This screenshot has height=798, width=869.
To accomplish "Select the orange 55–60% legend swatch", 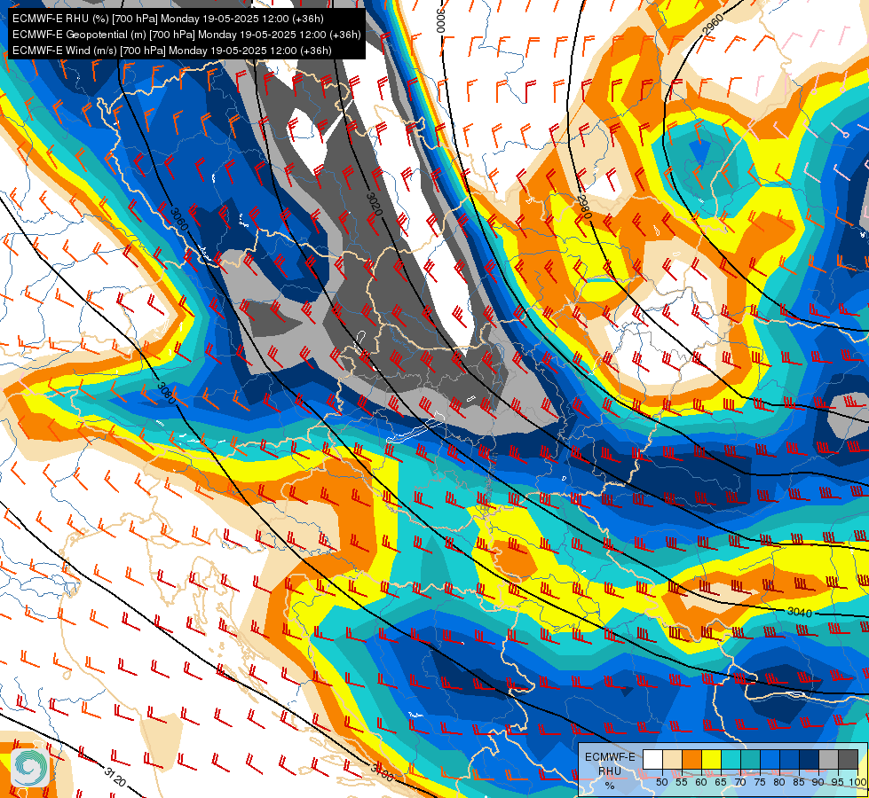I will (691, 759).
